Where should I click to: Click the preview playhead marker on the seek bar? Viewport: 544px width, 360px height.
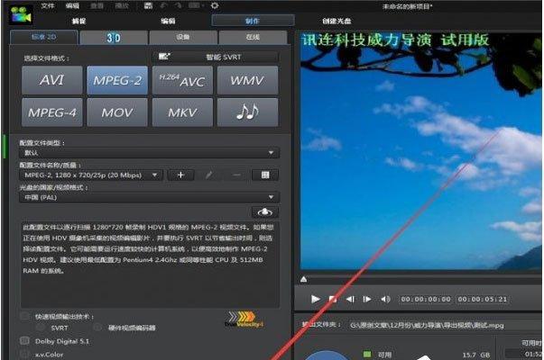point(303,279)
